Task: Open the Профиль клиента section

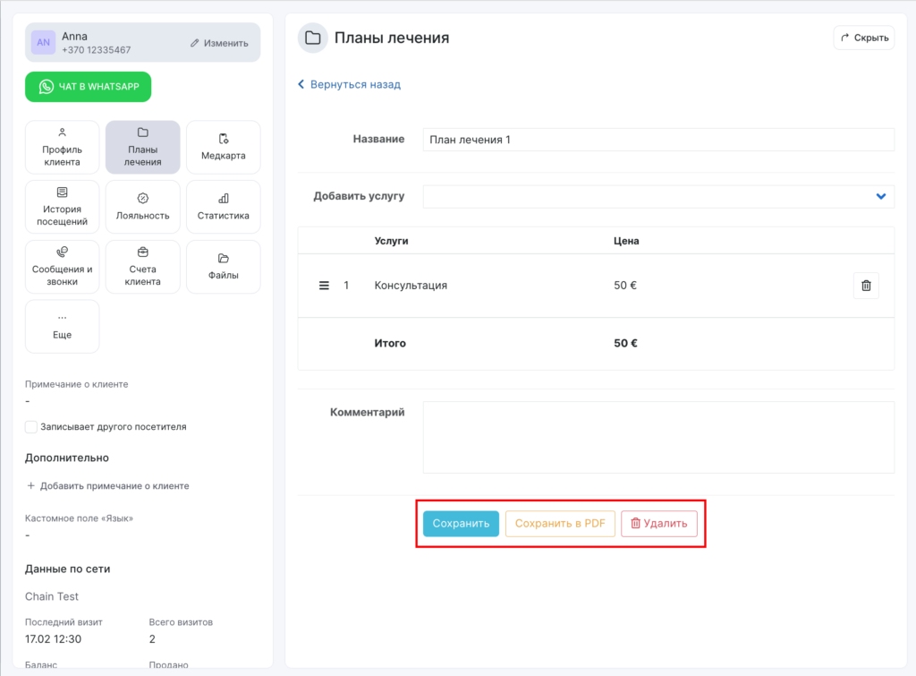Action: point(62,147)
